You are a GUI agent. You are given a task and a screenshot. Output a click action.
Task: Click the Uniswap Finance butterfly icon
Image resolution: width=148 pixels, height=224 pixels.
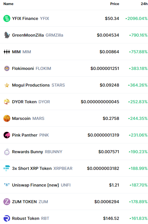pyautogui.click(x=7, y=185)
